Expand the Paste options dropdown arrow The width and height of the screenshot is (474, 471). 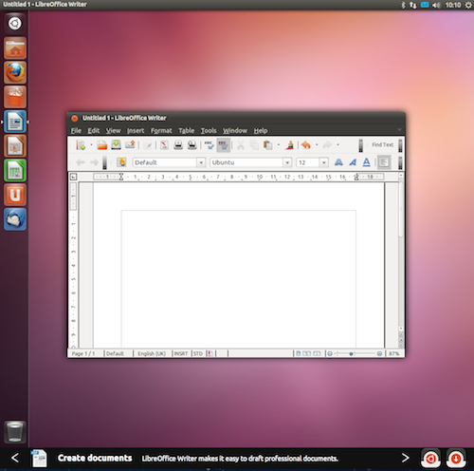click(x=279, y=145)
